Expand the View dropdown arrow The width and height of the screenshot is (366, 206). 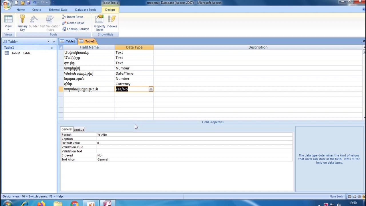[8, 30]
